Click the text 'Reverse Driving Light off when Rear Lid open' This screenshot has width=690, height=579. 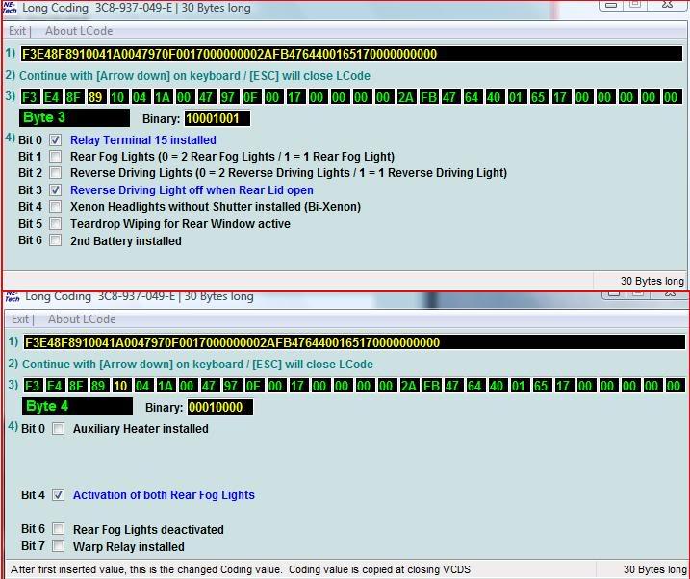[192, 190]
